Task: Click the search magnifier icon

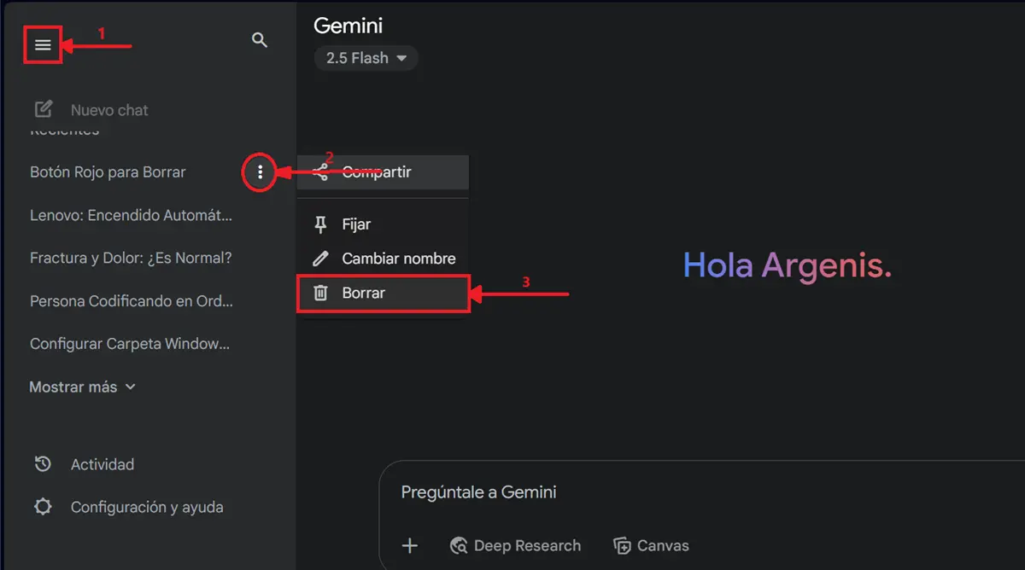Action: coord(260,40)
